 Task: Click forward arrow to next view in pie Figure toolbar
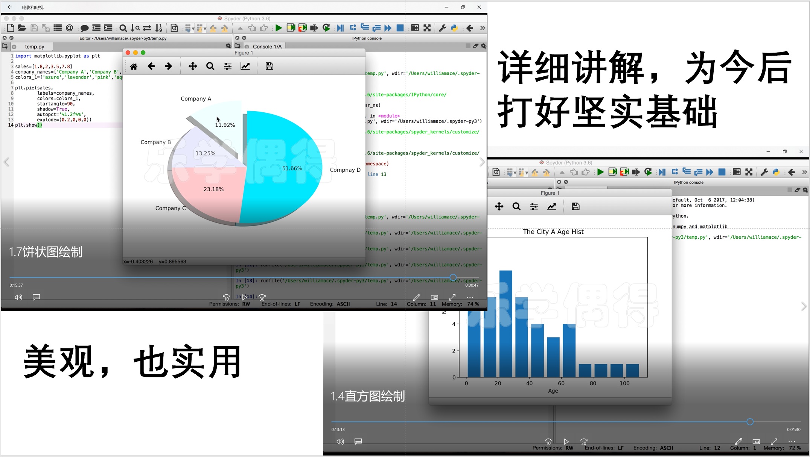[x=168, y=67]
